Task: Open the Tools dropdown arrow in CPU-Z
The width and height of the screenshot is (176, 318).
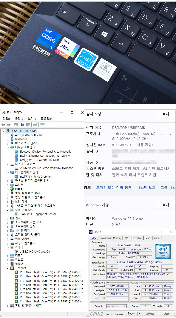Action: [139, 314]
